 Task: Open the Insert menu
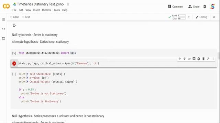(36, 10)
